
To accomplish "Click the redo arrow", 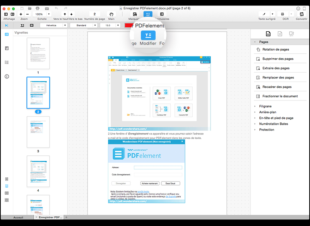I will pos(66,8).
